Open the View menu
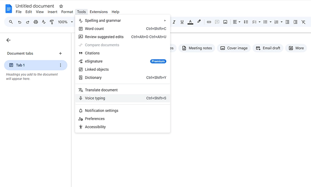 point(40,12)
